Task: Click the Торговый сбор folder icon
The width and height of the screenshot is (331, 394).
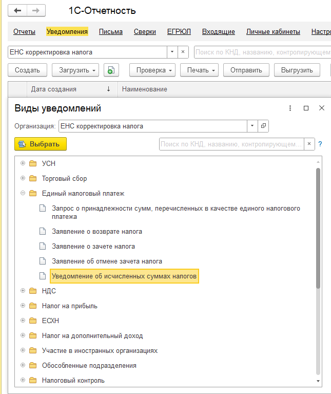Action: [x=33, y=178]
